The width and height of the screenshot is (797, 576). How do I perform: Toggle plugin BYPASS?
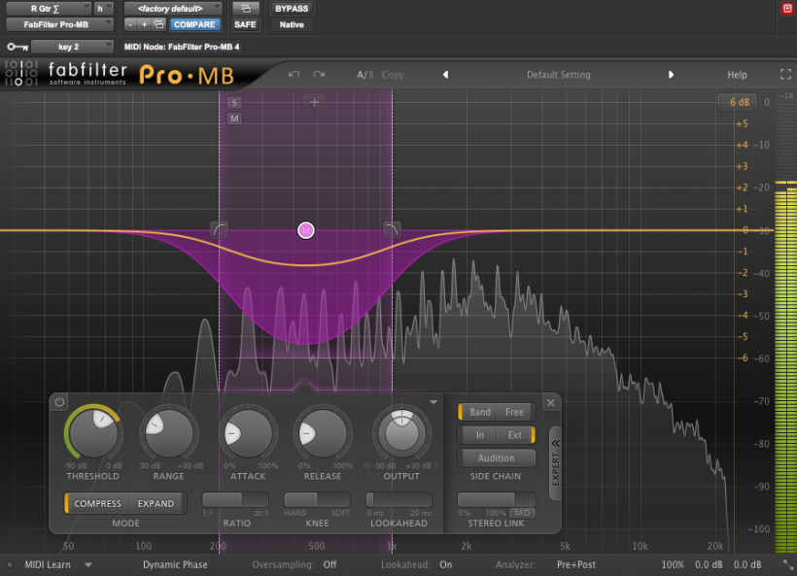[292, 9]
